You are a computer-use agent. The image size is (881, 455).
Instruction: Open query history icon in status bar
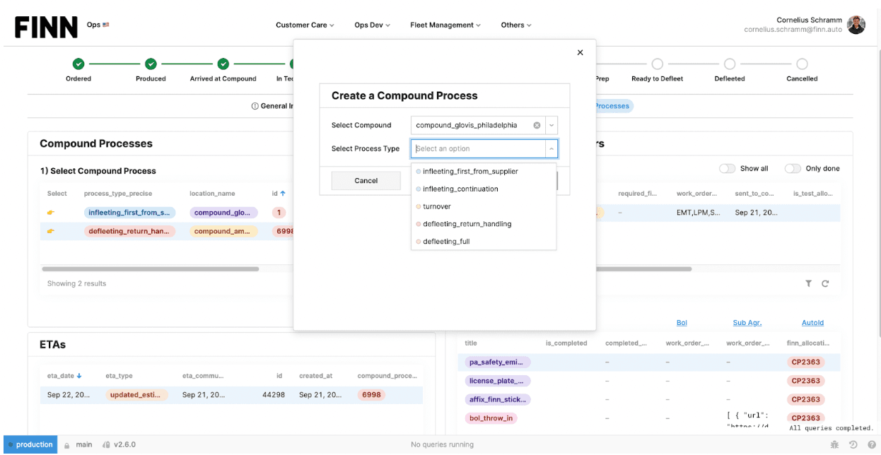point(853,444)
